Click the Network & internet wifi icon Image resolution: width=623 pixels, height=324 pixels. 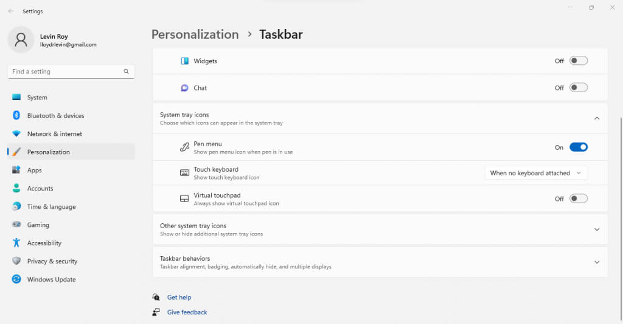(x=16, y=133)
